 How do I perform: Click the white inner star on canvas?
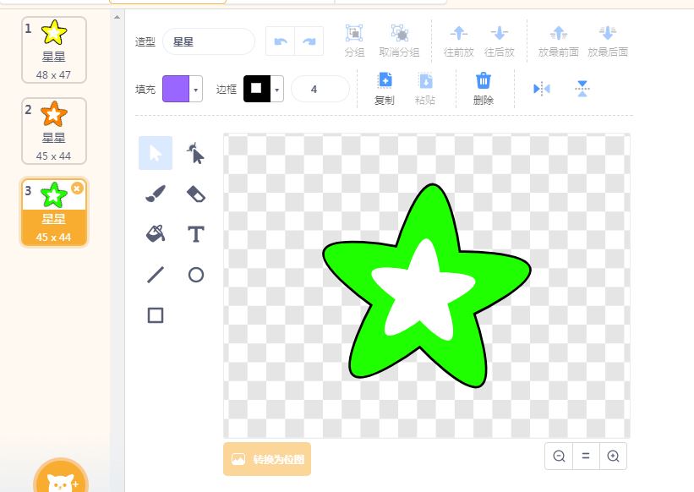coord(423,292)
